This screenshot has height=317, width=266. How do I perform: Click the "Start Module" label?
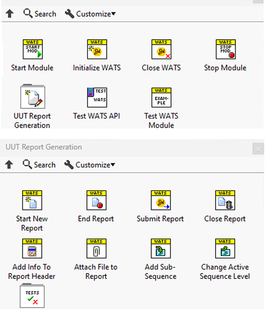pyautogui.click(x=32, y=68)
